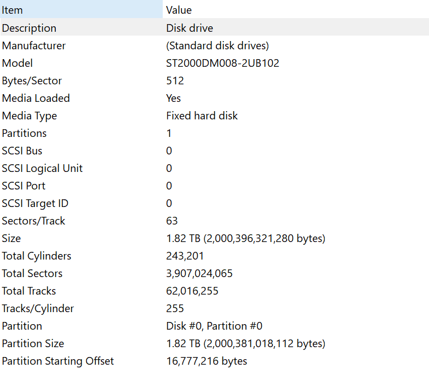Screen dimensions: 429x380
Task: Select the Description row
Action: pos(29,28)
